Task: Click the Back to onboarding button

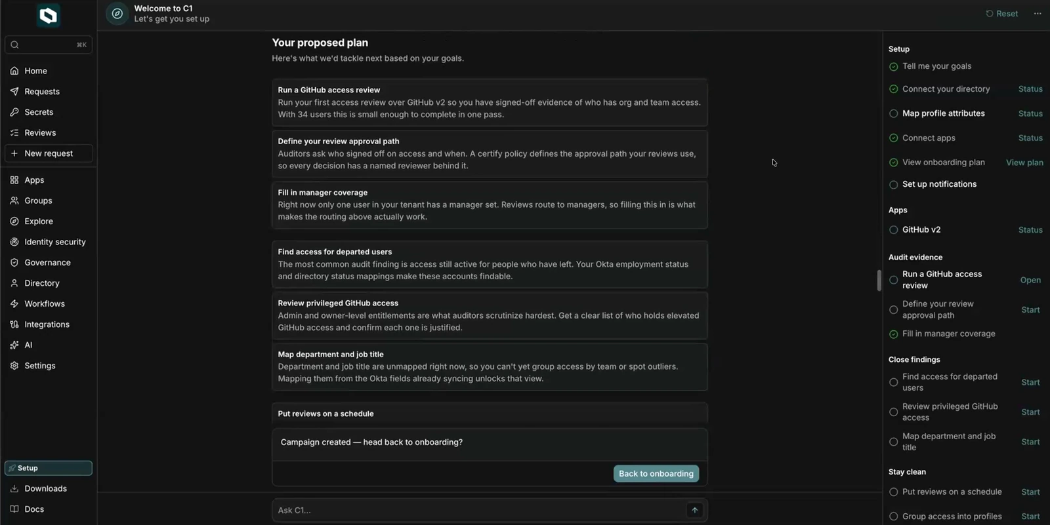Action: [x=656, y=473]
